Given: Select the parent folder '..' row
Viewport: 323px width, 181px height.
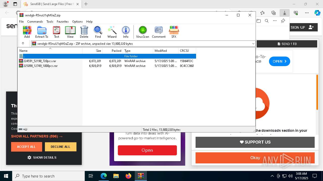Looking at the screenshot, I should (107, 56).
